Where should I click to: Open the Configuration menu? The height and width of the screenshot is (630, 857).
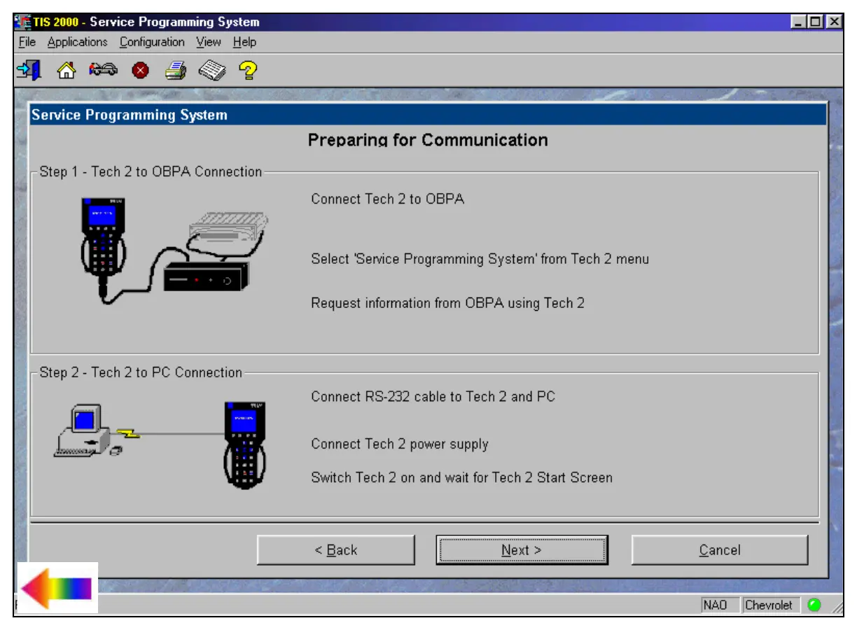click(x=152, y=42)
